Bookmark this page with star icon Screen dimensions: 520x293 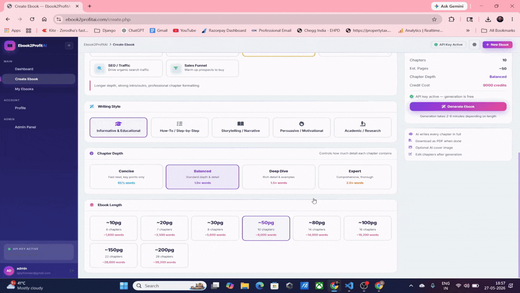click(434, 19)
